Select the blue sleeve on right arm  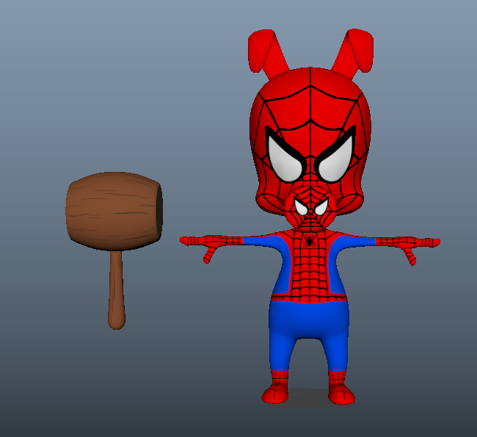click(x=354, y=242)
